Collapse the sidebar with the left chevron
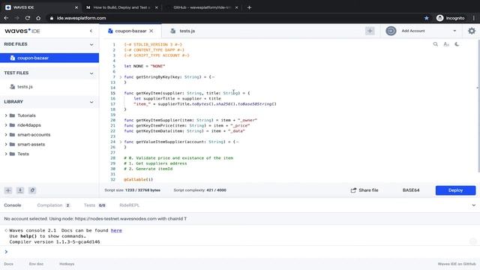The height and width of the screenshot is (270, 480). (x=91, y=31)
